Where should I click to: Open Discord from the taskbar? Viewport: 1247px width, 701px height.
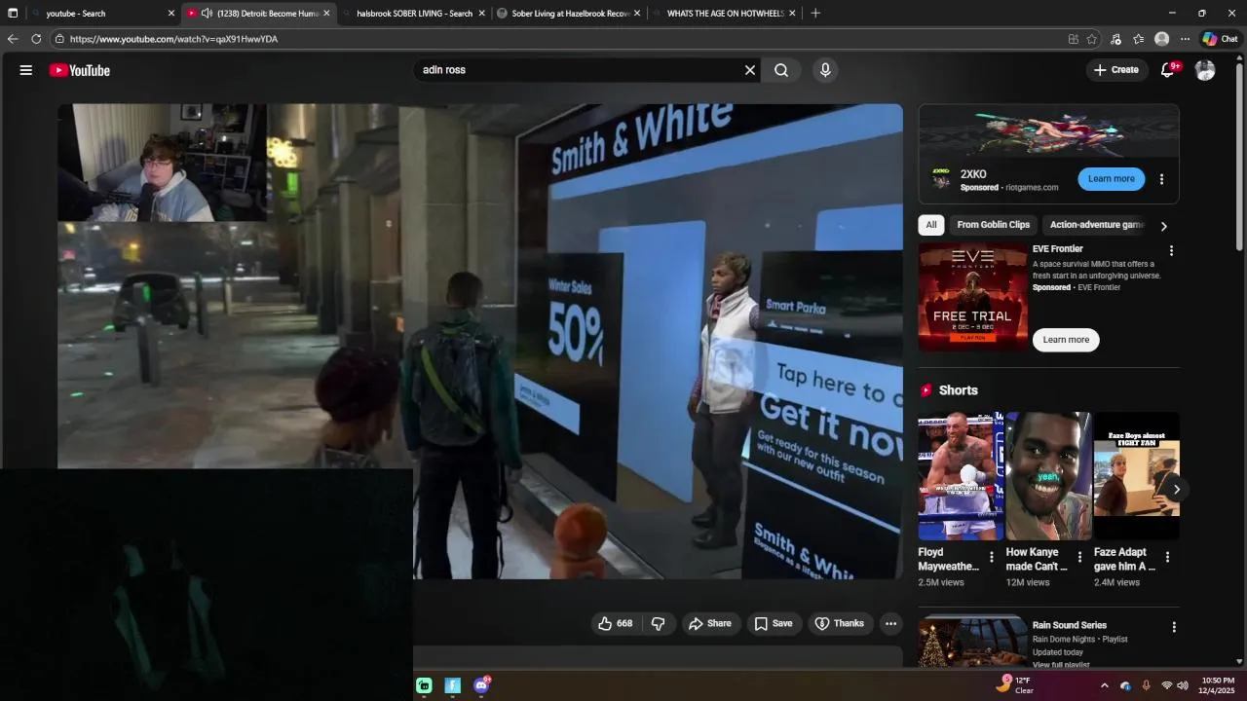[x=481, y=685]
